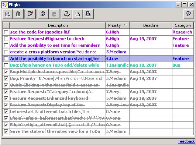
Task: Sort by the Priority column header
Action: click(117, 25)
